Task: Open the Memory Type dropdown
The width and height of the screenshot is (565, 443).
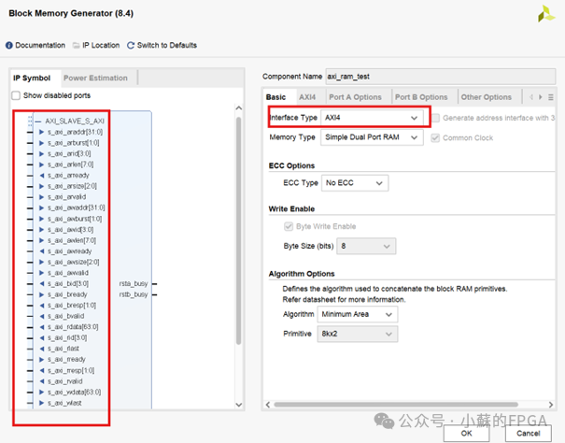Action: 372,137
